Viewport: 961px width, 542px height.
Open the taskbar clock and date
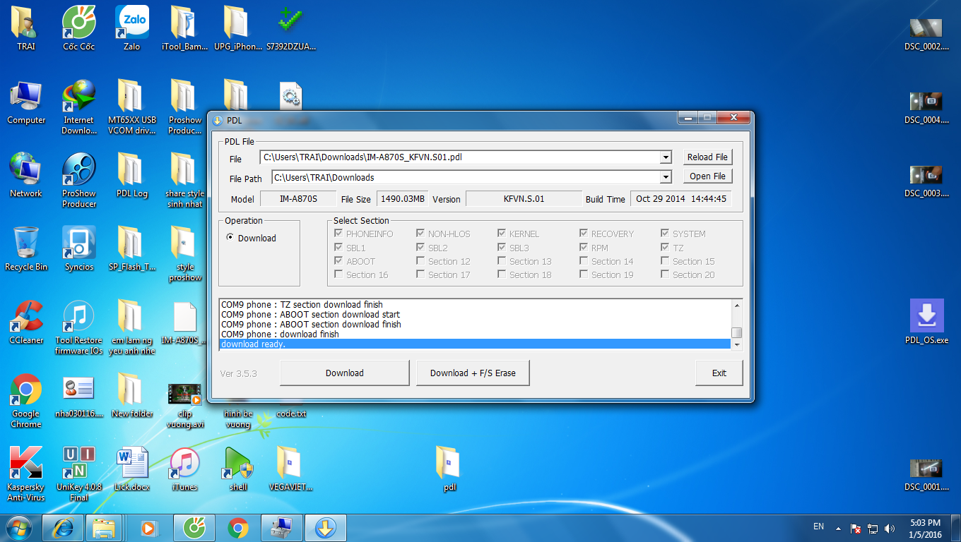coord(924,528)
